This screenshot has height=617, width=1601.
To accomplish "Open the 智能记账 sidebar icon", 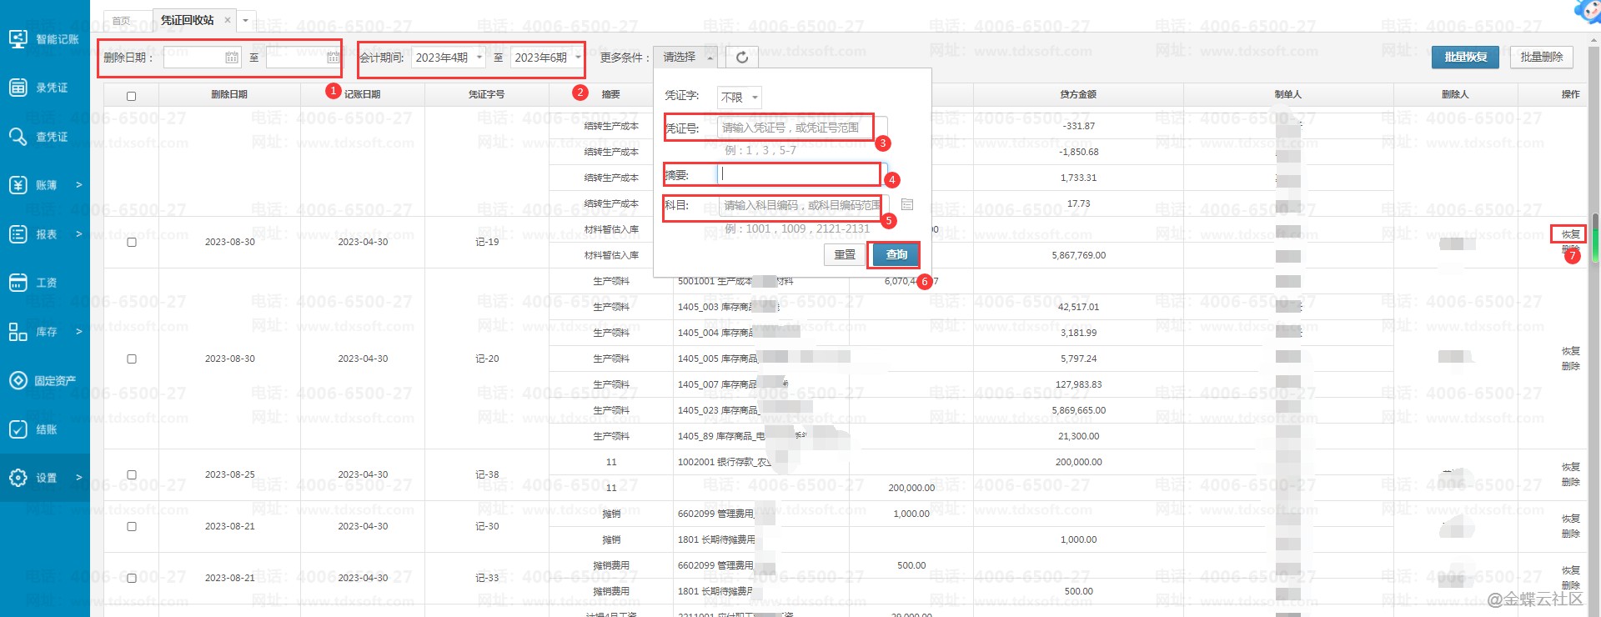I will point(18,39).
